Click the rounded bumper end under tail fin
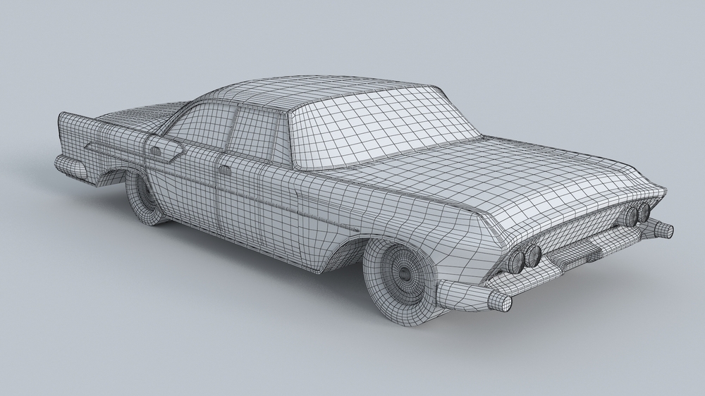Screen dimensions: 705x396 (70, 167)
